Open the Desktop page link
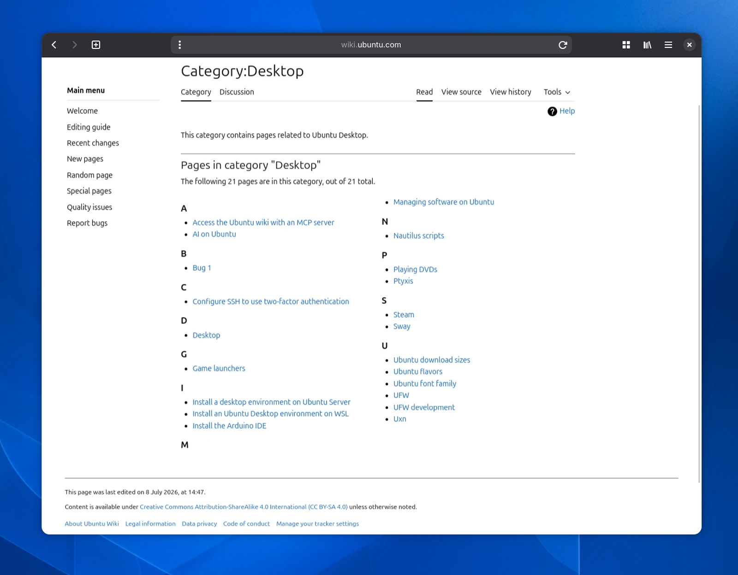 tap(206, 335)
